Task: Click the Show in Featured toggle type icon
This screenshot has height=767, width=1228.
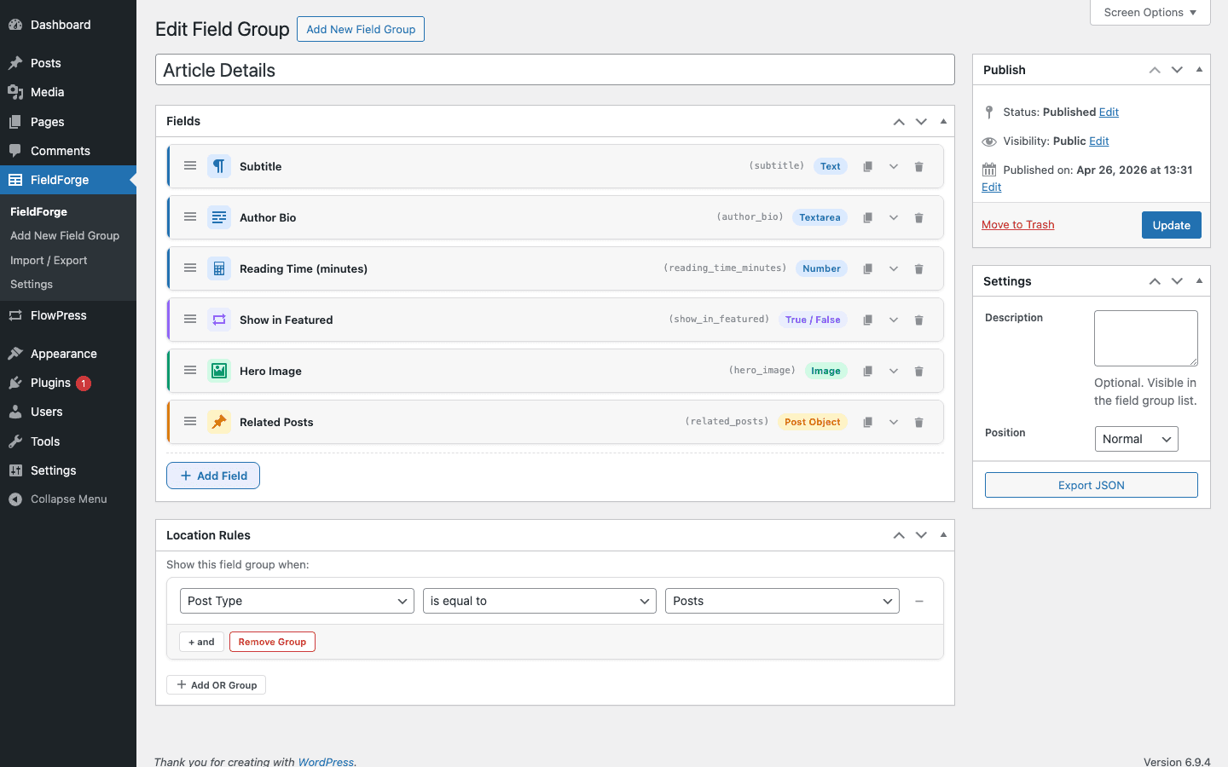Action: point(219,320)
